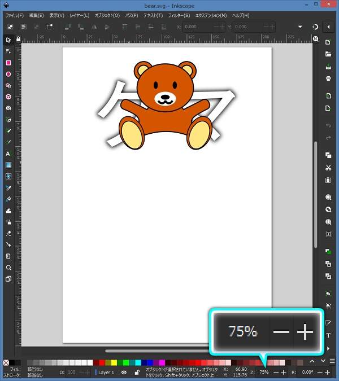Open the Layer 1 layer selector
Screen dimensions: 339x381
click(x=106, y=373)
